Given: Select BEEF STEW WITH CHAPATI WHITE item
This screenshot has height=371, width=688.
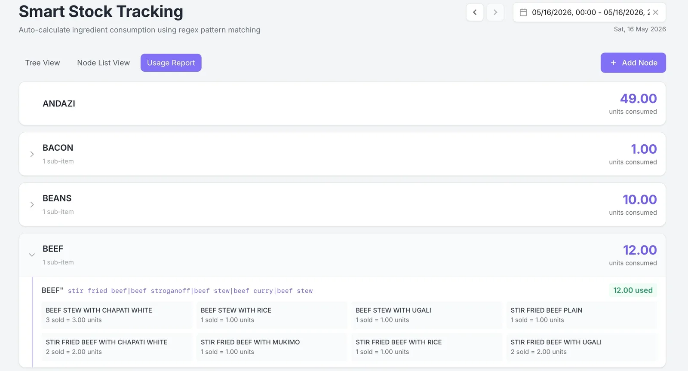Looking at the screenshot, I should click(117, 315).
